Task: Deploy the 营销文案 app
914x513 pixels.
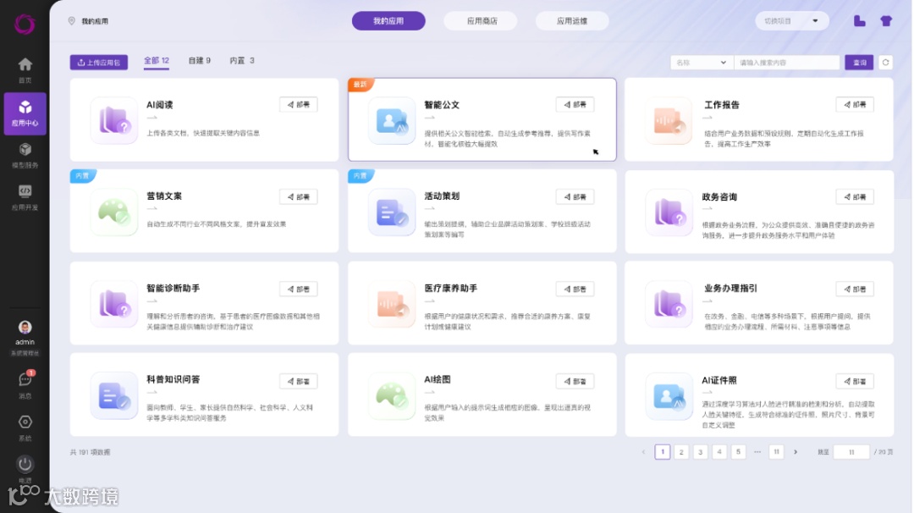Action: [x=299, y=196]
